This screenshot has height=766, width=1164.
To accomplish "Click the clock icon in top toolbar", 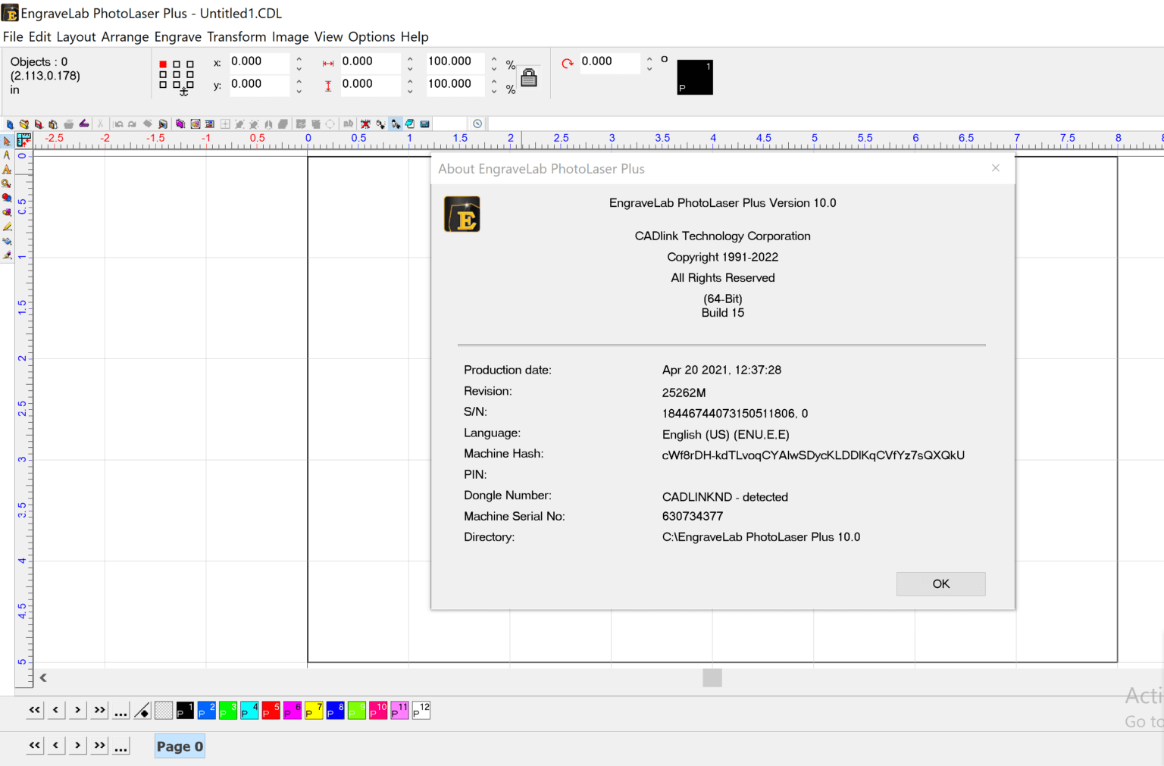I will [477, 123].
